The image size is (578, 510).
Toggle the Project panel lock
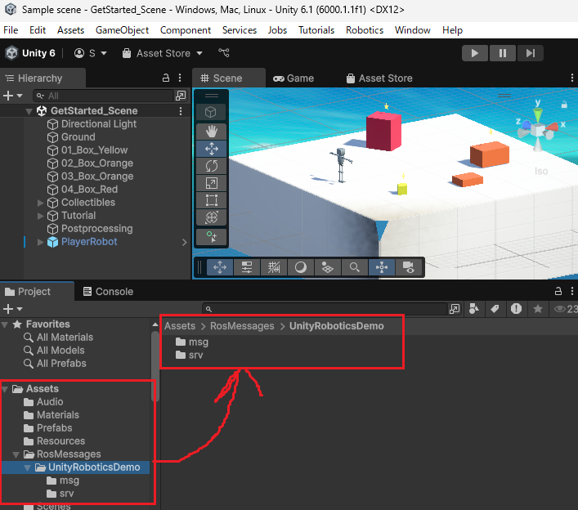coord(558,291)
